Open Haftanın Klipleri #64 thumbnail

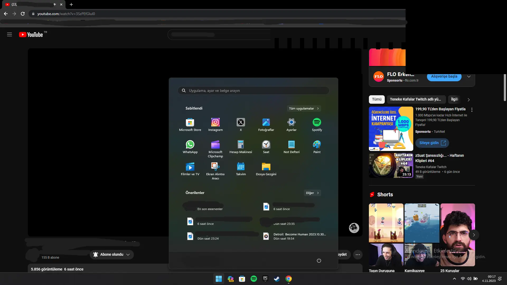[x=391, y=165]
